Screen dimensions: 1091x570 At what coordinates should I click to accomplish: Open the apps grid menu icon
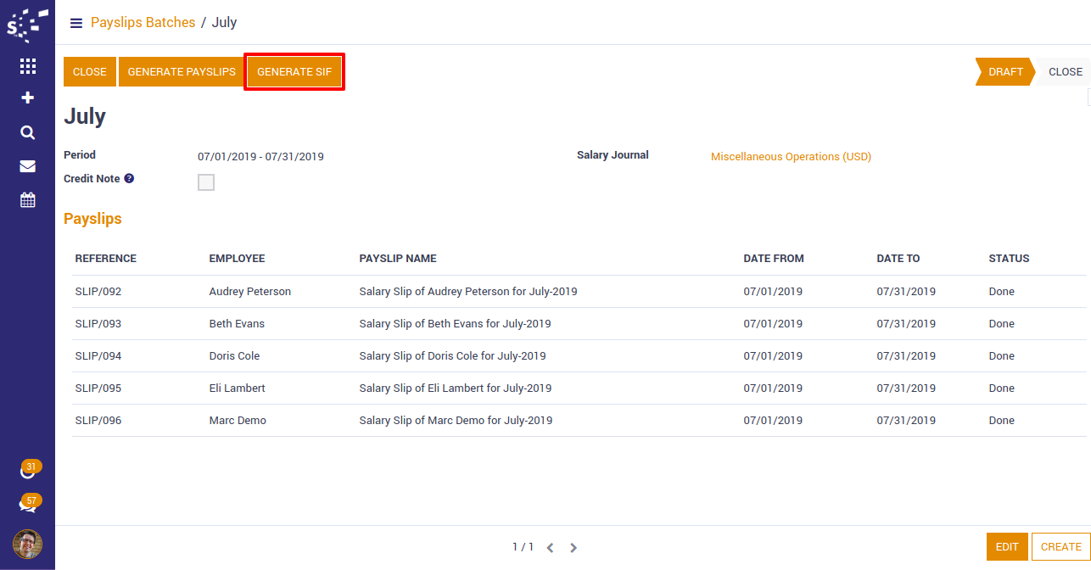[27, 66]
